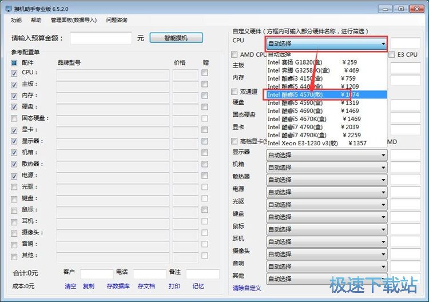Toggle the select-all 配件 checkbox
This screenshot has width=429, height=302.
coord(14,63)
